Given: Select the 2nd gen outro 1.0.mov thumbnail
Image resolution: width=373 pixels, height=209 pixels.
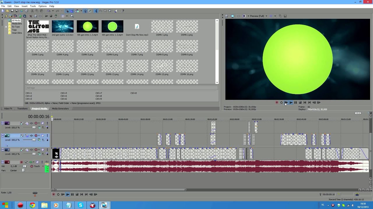Looking at the screenshot, I should click(x=63, y=27).
